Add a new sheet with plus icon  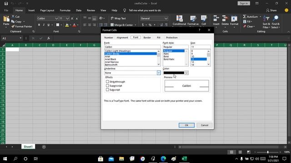[44, 147]
